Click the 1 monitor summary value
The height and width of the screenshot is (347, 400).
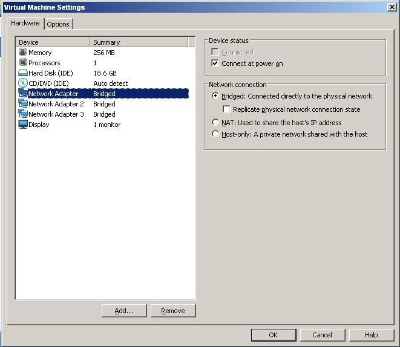click(107, 125)
